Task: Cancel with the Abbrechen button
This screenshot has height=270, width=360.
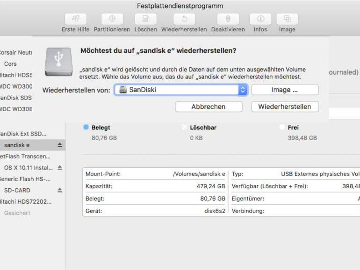Action: point(209,107)
